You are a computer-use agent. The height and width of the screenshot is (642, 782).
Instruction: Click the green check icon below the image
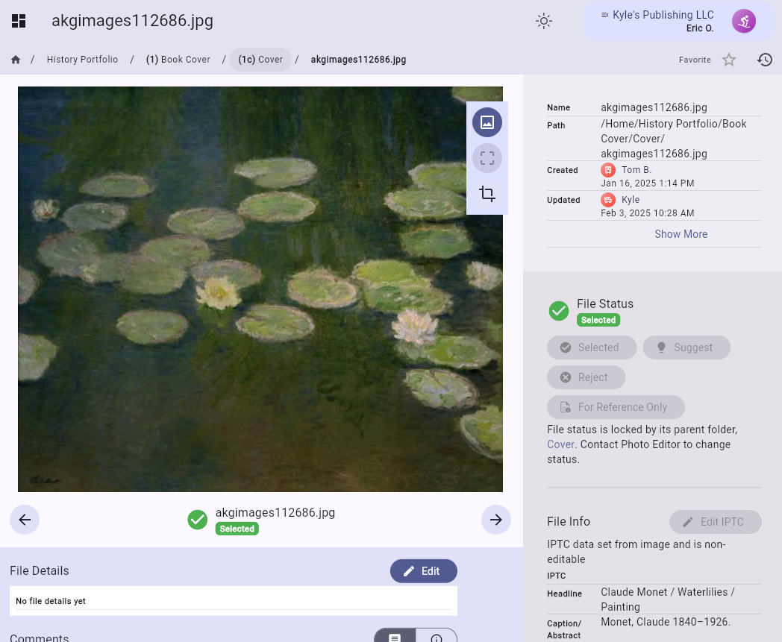[x=198, y=520]
